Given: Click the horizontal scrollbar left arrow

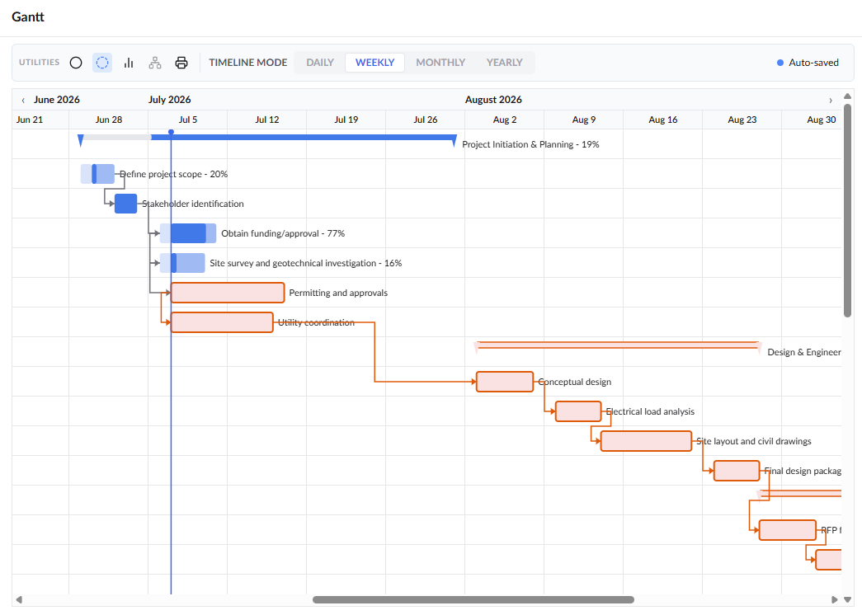Looking at the screenshot, I should (x=19, y=599).
